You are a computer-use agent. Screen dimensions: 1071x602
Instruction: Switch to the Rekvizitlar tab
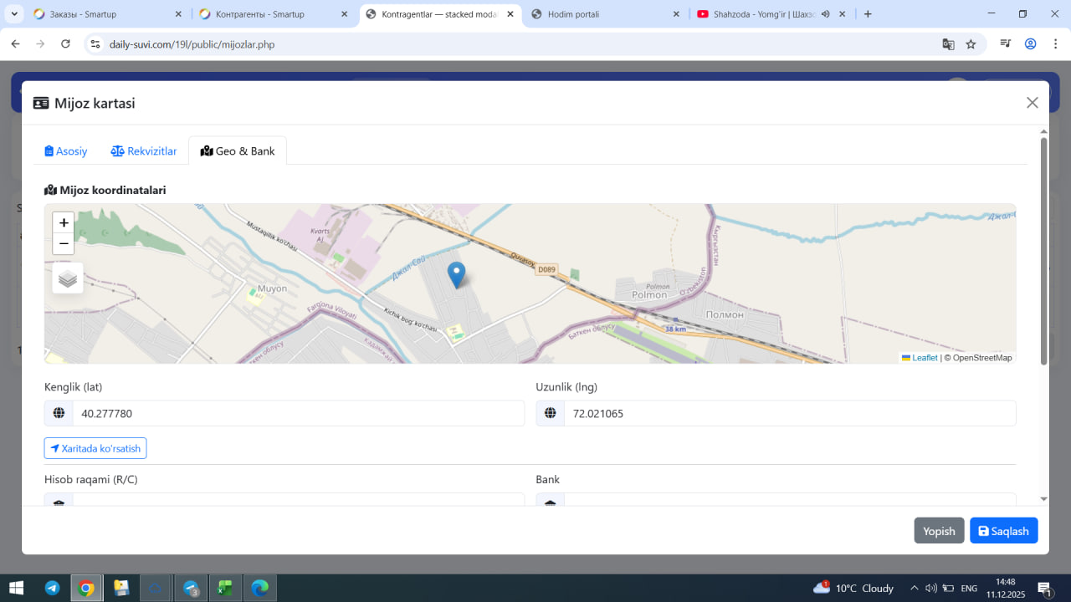tap(144, 151)
